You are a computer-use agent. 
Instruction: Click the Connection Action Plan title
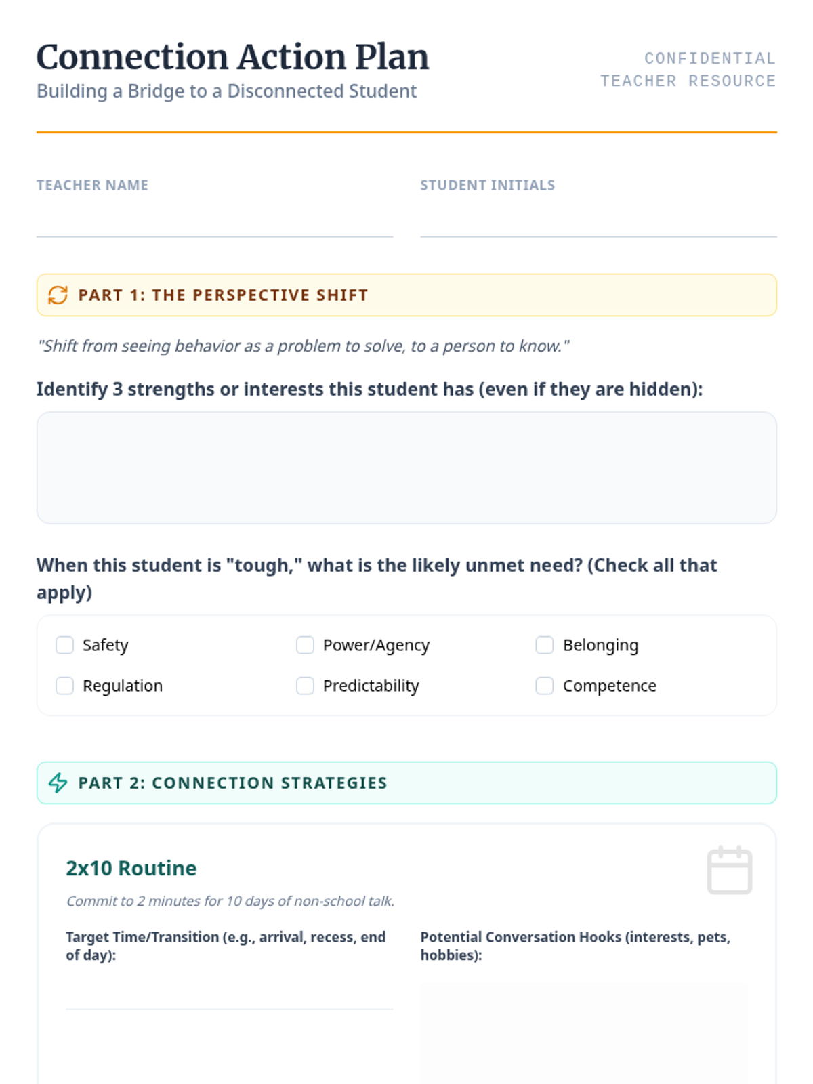tap(232, 57)
